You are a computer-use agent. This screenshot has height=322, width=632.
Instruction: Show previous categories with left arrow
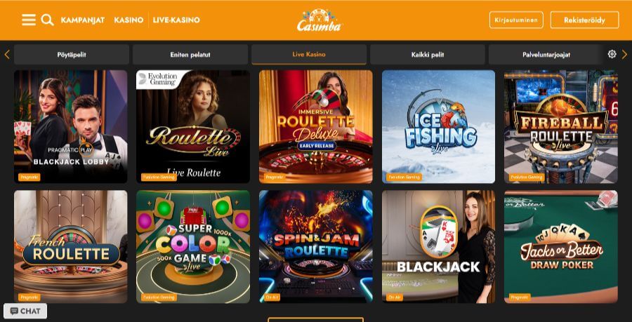pyautogui.click(x=7, y=54)
